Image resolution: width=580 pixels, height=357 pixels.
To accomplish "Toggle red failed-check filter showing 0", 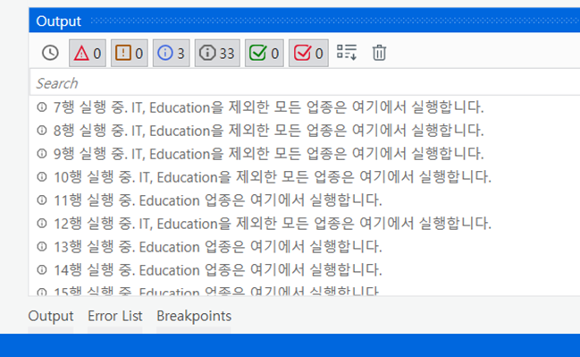I will click(308, 53).
